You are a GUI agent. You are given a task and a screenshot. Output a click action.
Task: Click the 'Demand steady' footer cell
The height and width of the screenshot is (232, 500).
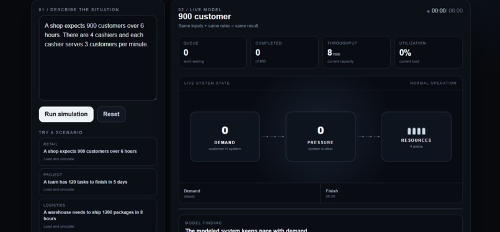pos(249,193)
